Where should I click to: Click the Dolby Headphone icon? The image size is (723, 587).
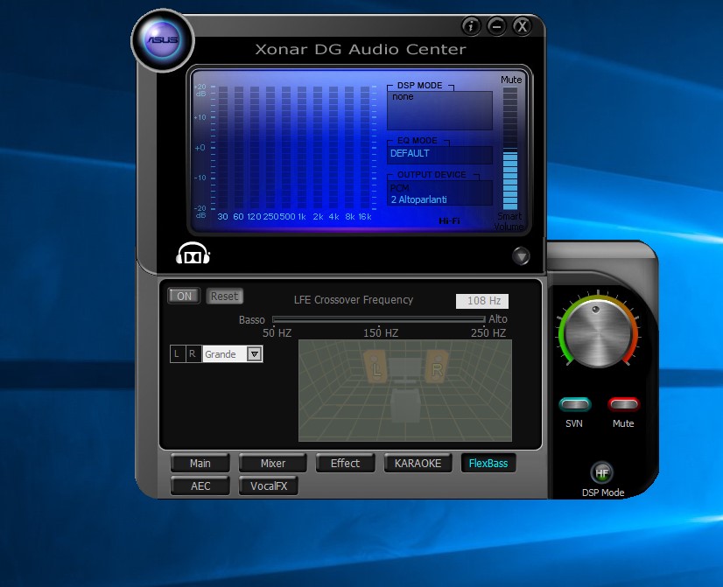pos(193,254)
